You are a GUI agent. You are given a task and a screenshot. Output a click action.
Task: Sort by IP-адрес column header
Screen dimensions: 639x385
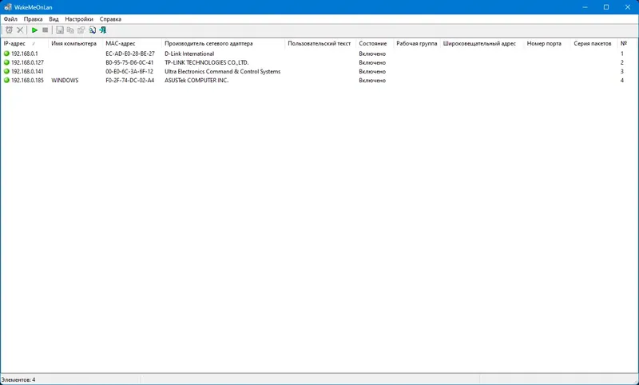tap(25, 43)
